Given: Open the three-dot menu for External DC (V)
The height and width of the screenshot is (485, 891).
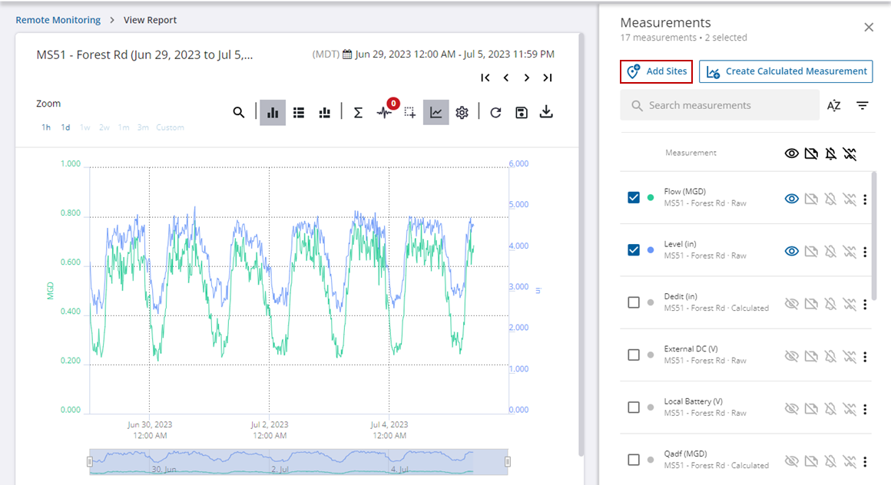Looking at the screenshot, I should tap(865, 356).
